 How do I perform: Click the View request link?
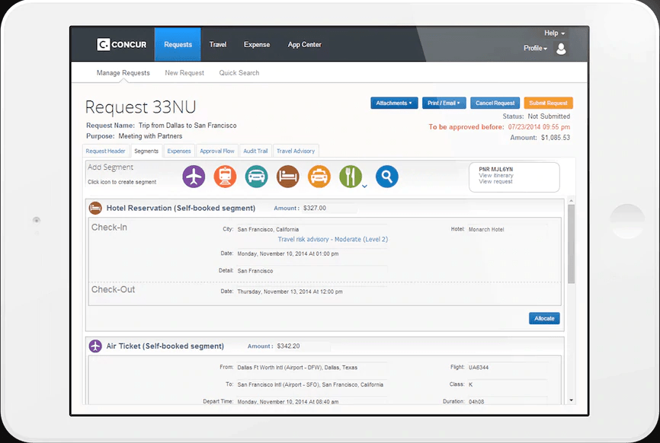coord(495,182)
